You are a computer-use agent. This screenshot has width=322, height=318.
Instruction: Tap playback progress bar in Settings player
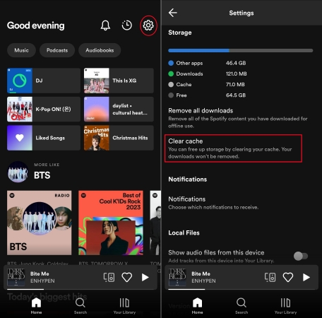tap(241, 289)
